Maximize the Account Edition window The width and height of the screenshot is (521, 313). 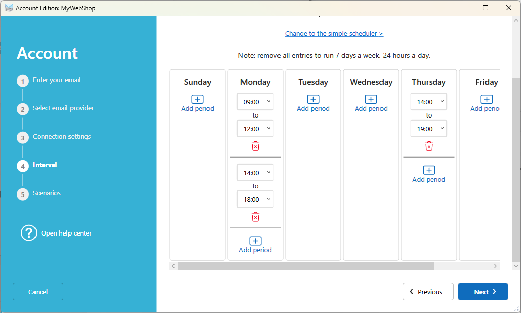tap(485, 8)
